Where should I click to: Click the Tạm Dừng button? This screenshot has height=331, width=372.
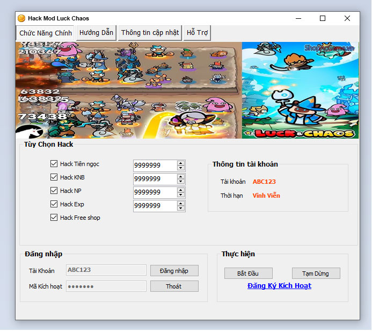(x=316, y=274)
